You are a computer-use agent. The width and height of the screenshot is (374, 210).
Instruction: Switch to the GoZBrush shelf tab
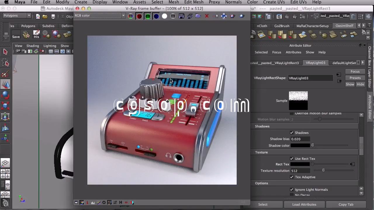[282, 26]
